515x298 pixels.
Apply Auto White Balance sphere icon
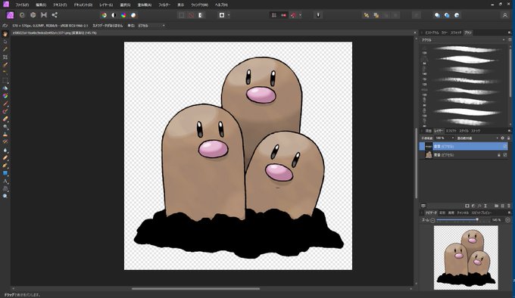(x=133, y=15)
